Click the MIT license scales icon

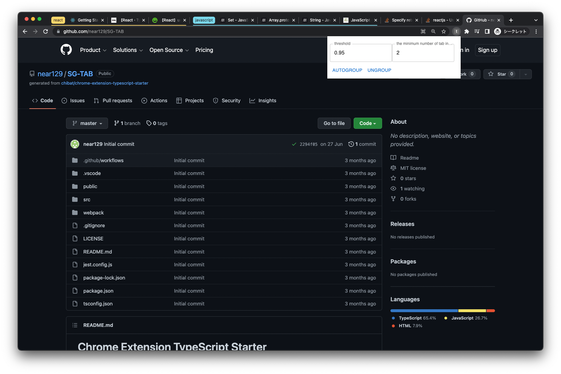[x=393, y=168]
